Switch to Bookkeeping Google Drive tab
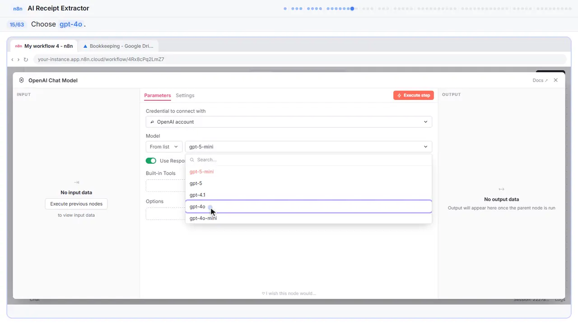The width and height of the screenshot is (578, 325). pyautogui.click(x=118, y=46)
